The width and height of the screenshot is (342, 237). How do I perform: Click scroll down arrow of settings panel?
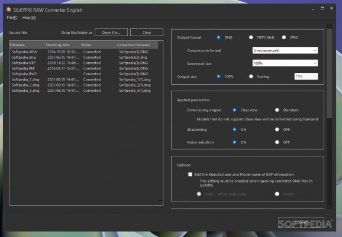point(330,206)
